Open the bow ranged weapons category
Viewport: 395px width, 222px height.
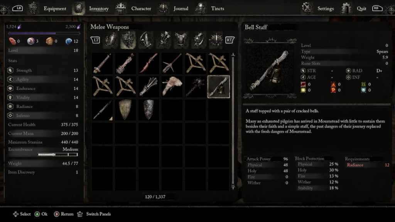tap(146, 40)
